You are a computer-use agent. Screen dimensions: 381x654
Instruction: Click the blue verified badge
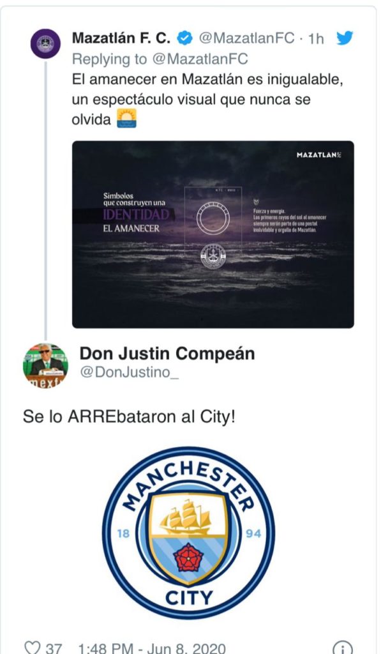tap(184, 38)
